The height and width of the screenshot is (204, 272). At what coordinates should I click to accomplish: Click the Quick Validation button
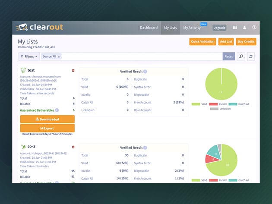202,42
